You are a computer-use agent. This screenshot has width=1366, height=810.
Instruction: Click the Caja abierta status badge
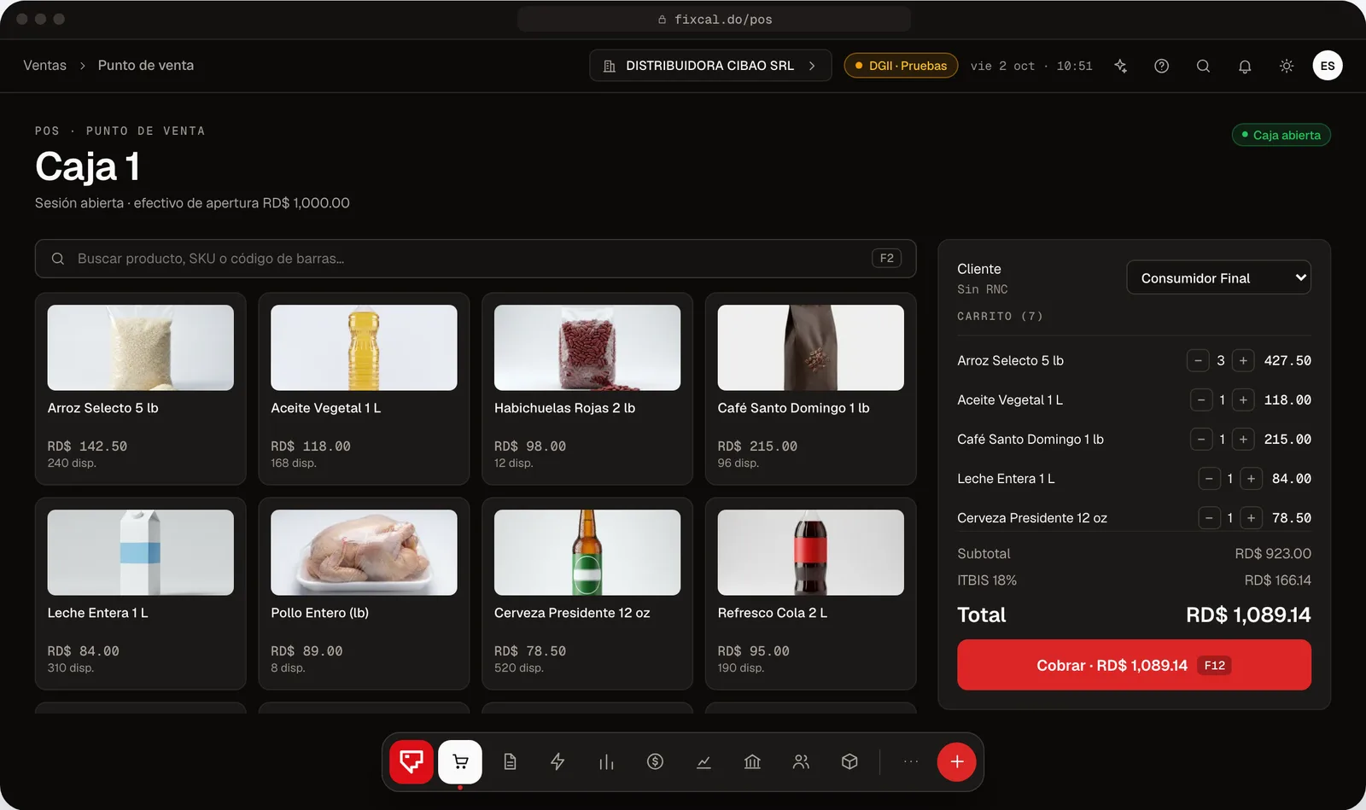coord(1281,135)
